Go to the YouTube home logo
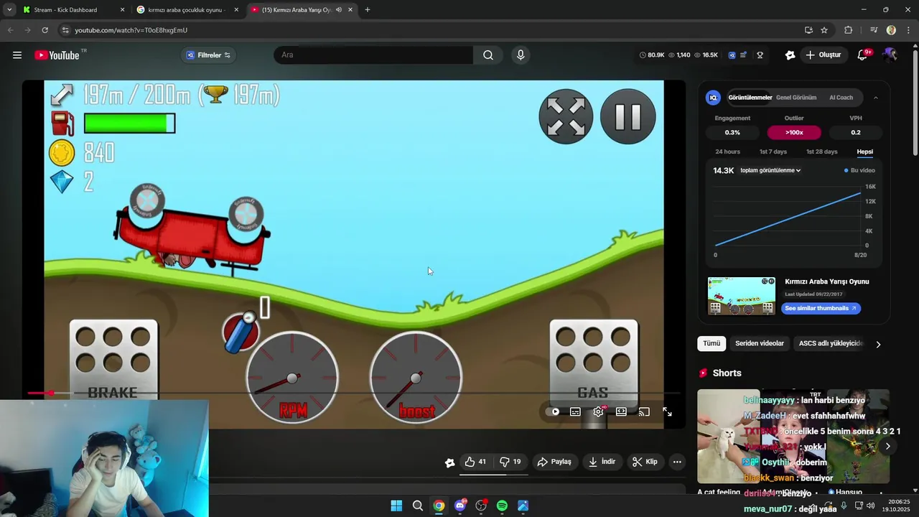 coord(57,55)
